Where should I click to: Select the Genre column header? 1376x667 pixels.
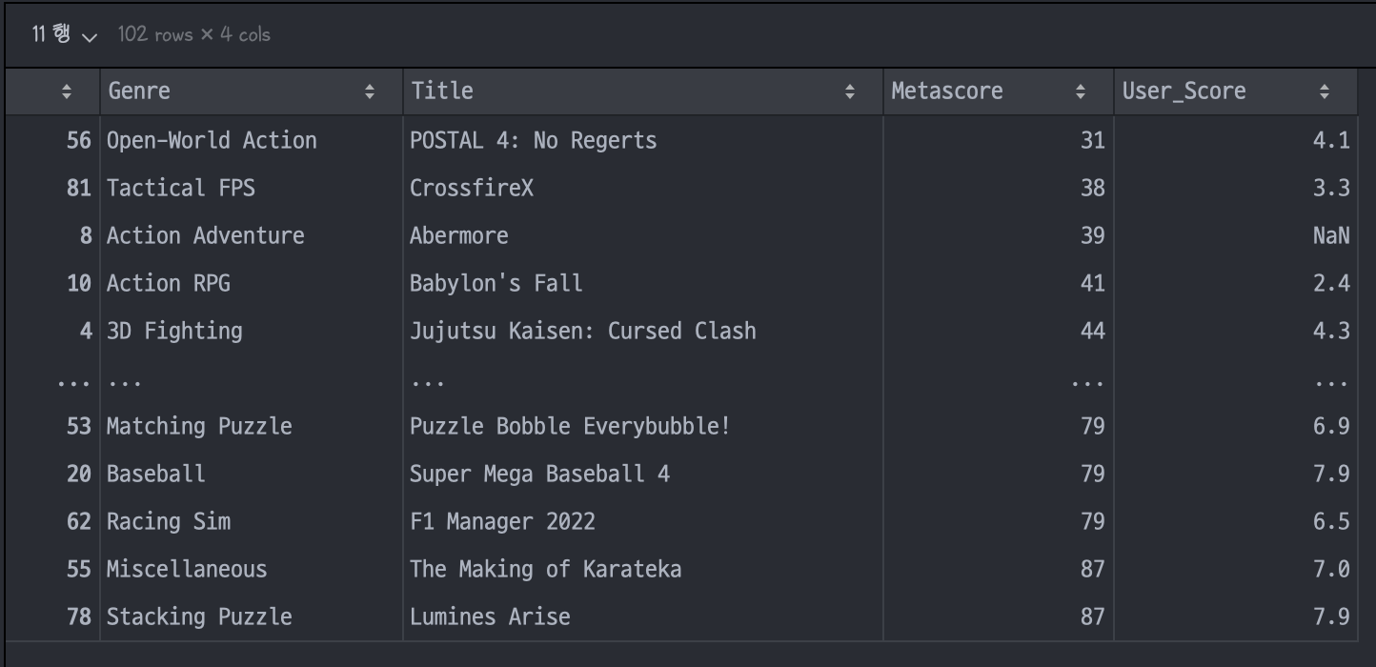(x=252, y=91)
